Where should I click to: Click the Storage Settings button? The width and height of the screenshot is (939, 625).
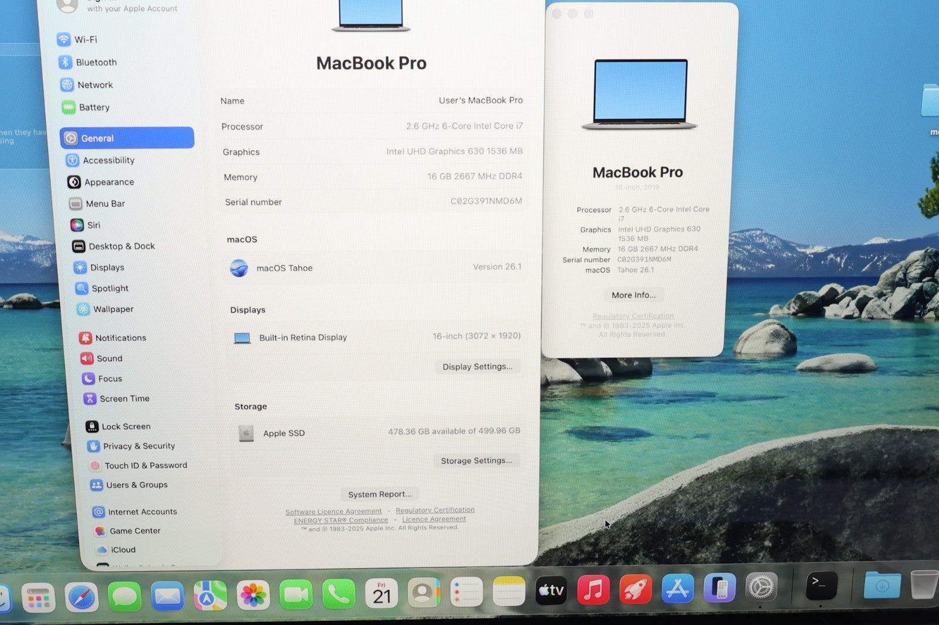pyautogui.click(x=476, y=461)
